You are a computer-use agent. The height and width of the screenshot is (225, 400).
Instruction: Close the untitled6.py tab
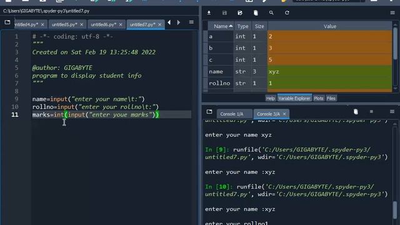(x=121, y=24)
